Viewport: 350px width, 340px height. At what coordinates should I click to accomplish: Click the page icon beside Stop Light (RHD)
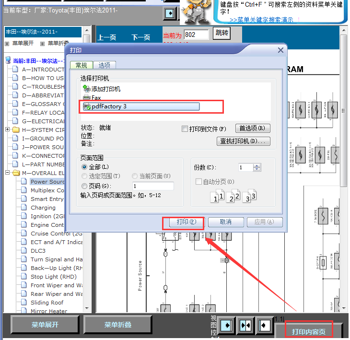(x=24, y=276)
